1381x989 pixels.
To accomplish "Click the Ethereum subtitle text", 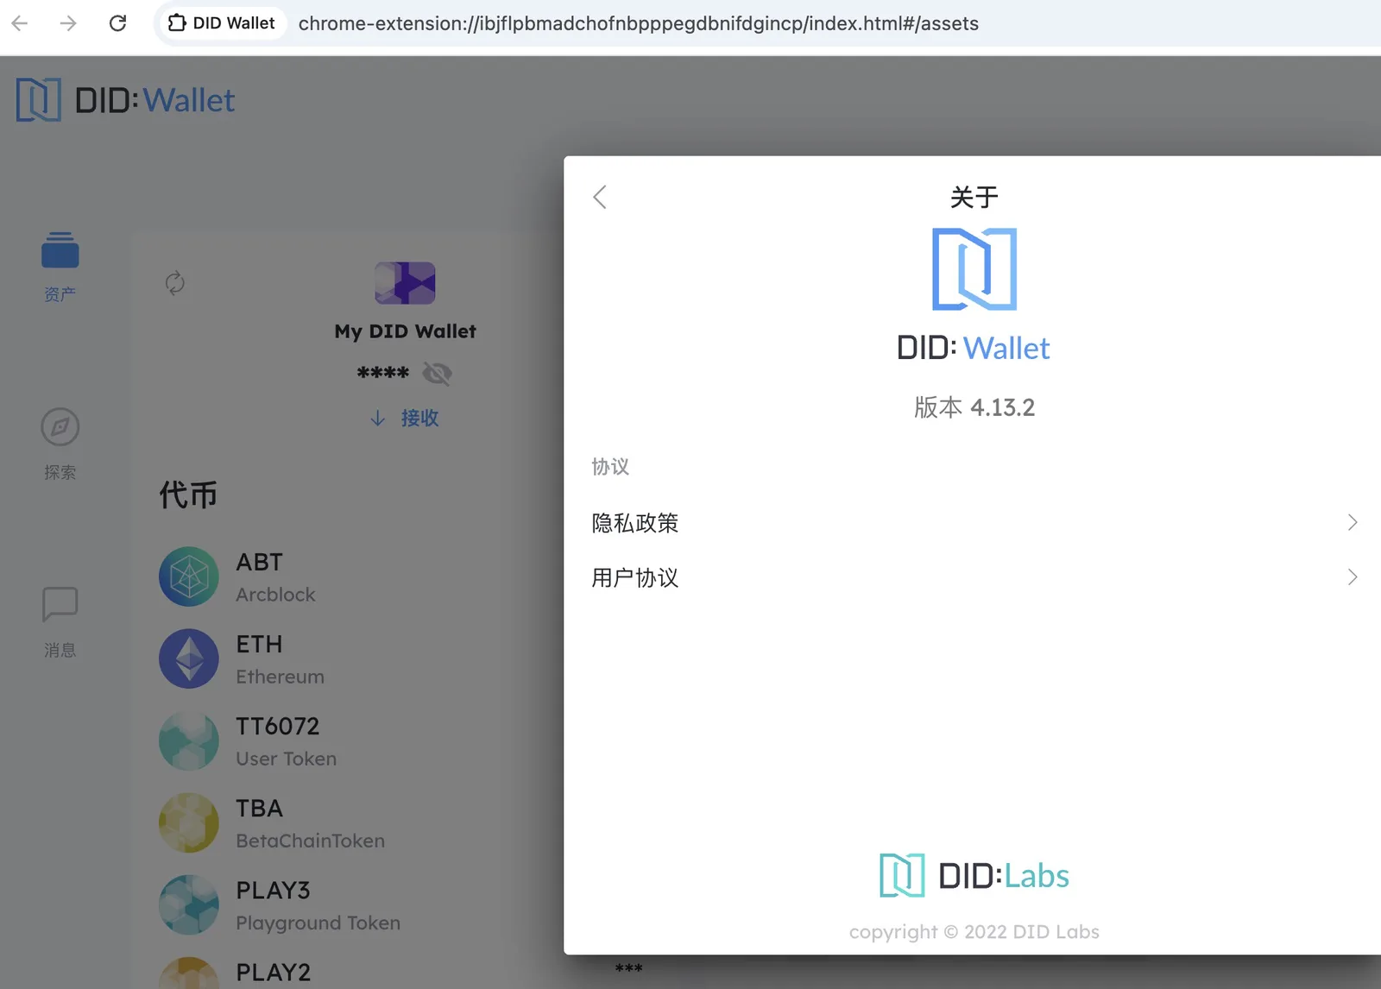I will [x=280, y=677].
